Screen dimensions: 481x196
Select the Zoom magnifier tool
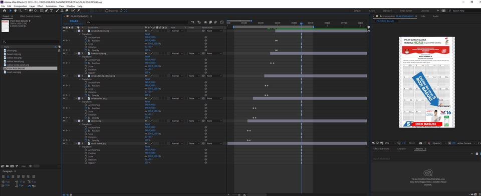point(20,10)
